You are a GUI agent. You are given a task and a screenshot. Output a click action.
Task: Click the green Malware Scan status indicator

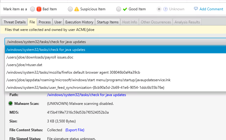tap(11, 104)
